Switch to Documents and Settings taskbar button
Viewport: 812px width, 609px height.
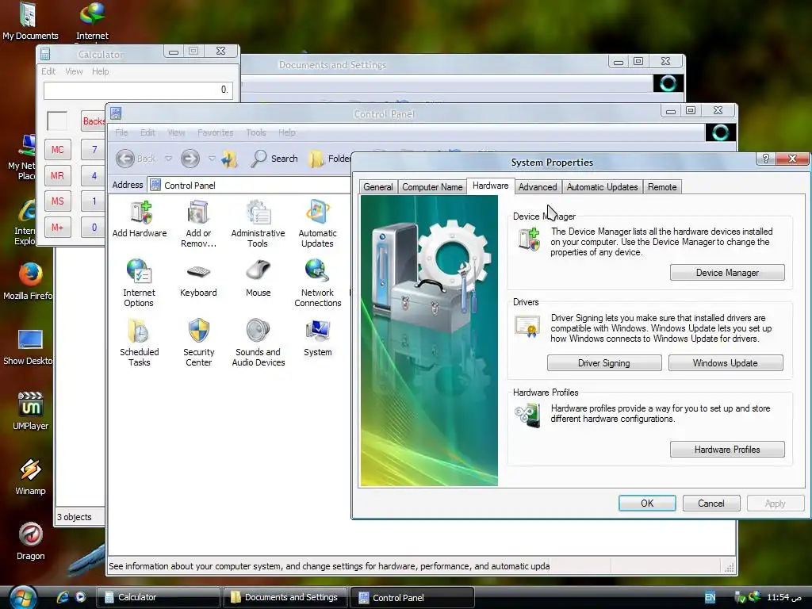point(285,597)
